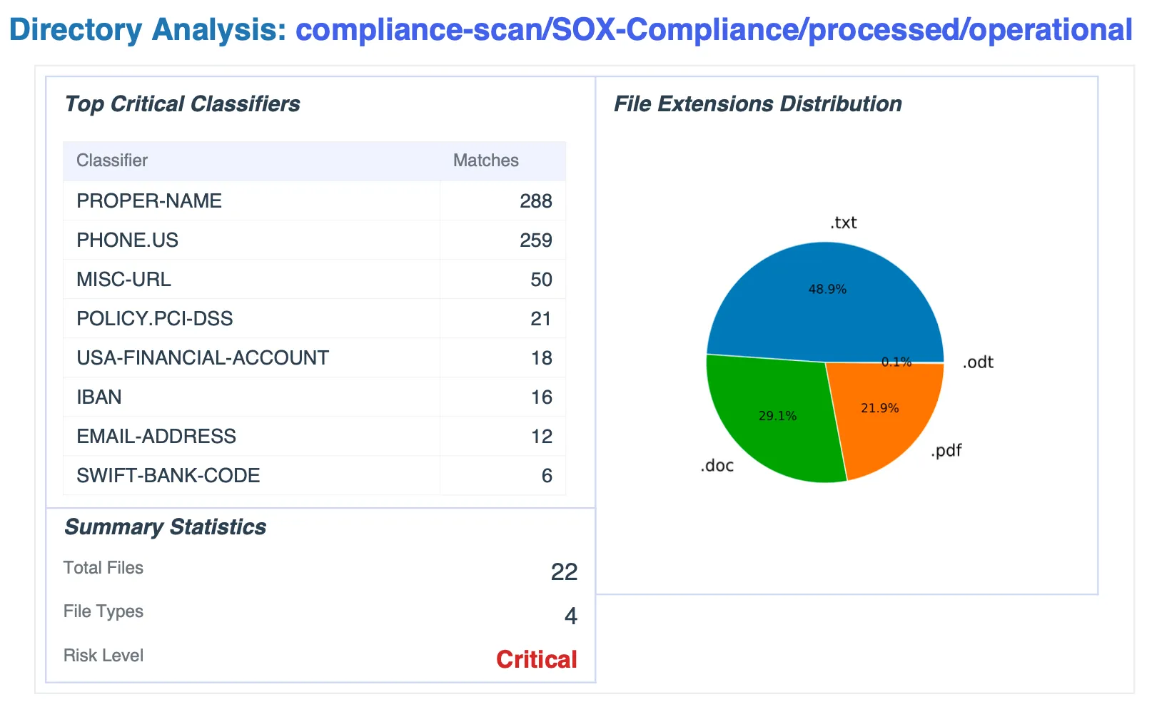Click the .txt extension label
Screen dimensions: 1157x702
click(844, 223)
